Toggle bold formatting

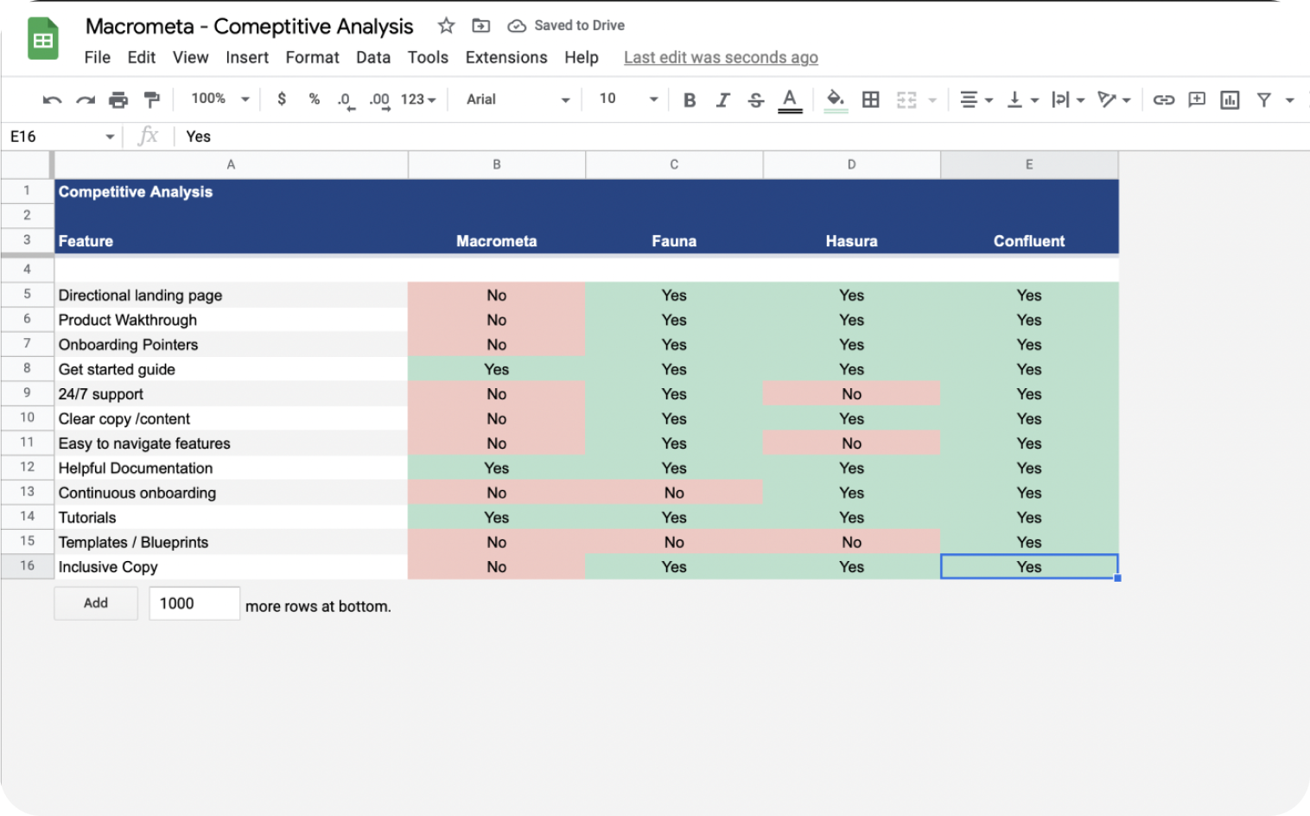(x=690, y=100)
